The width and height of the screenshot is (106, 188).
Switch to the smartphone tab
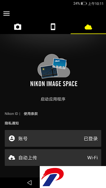pos(53,27)
